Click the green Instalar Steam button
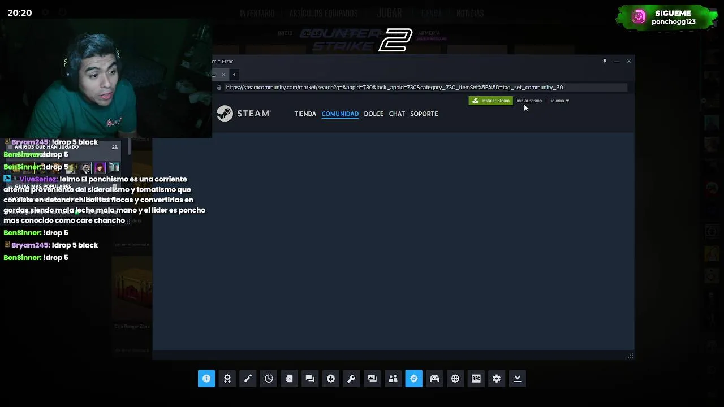The width and height of the screenshot is (724, 407). (x=491, y=101)
